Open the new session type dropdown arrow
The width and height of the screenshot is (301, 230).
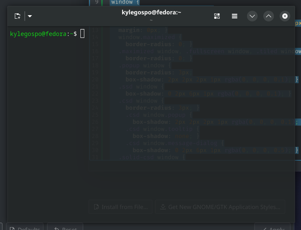[30, 16]
